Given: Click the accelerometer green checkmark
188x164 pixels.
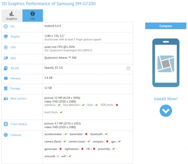Looking at the screenshot, I should pyautogui.click(x=66, y=134).
